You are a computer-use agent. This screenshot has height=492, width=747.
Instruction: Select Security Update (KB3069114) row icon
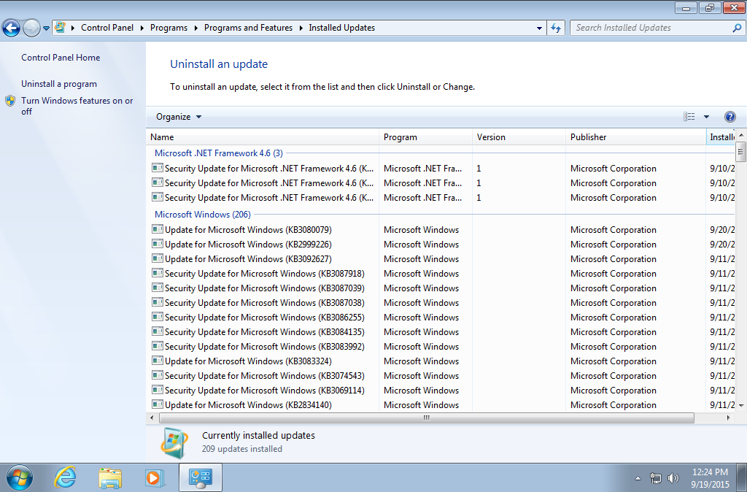click(x=158, y=390)
